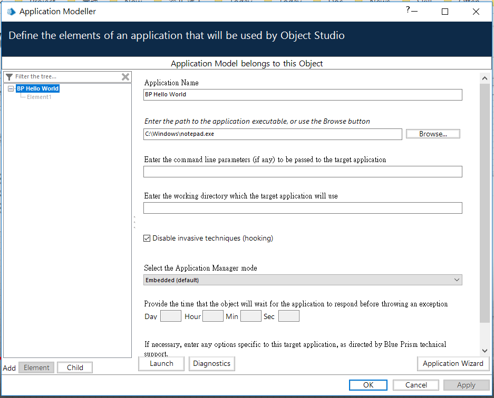Click the vertical scrollbar thumb
This screenshot has width=494, height=398.
[x=485, y=203]
